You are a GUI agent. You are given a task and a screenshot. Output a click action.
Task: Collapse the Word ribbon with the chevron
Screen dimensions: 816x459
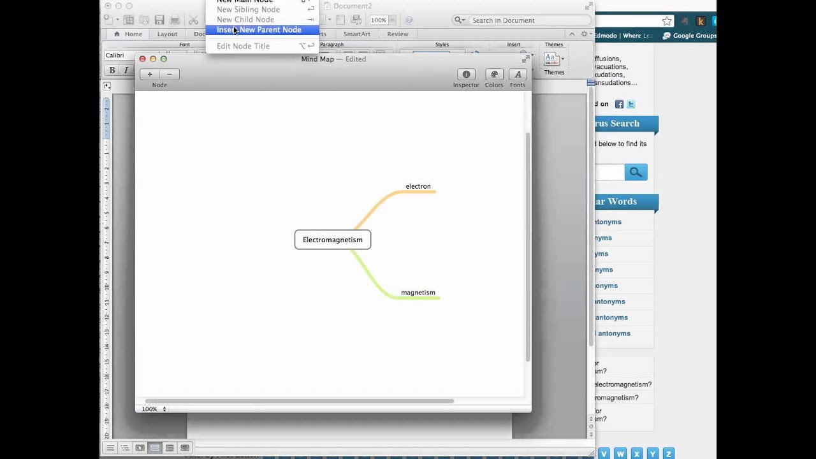click(x=572, y=34)
